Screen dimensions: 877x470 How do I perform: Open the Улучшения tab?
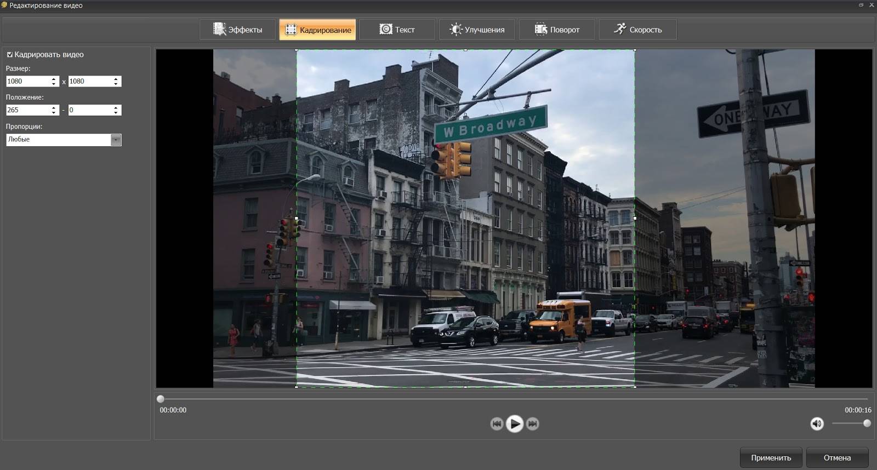tap(477, 30)
